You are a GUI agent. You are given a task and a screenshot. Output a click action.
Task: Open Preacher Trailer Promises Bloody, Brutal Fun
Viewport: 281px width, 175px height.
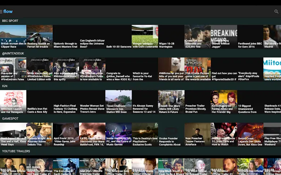tap(197, 102)
